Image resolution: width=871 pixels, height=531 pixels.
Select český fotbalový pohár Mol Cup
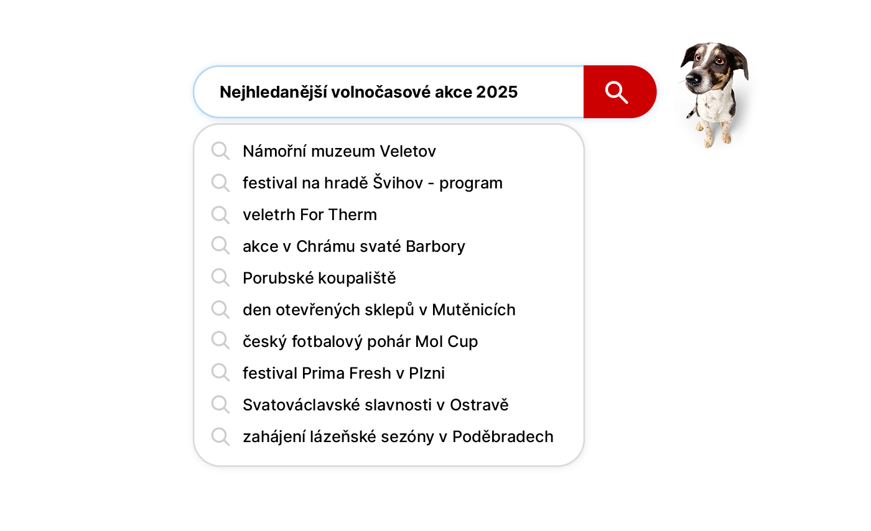(x=360, y=341)
